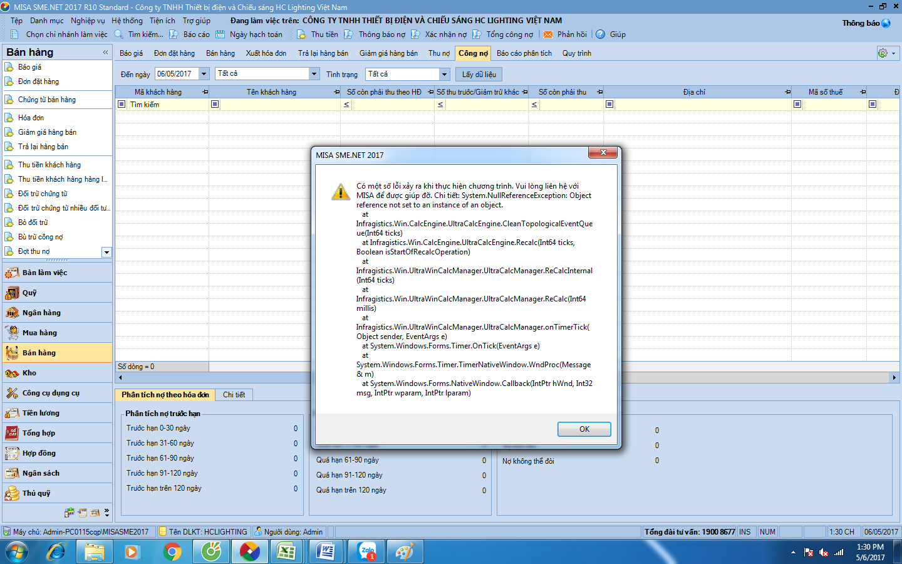Open Bù trừ công nợ sidebar link
The width and height of the screenshot is (902, 564).
tap(40, 237)
